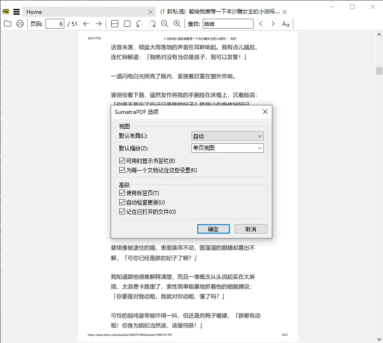This screenshot has width=383, height=343.
Task: Confirm options with 确定 button
Action: (213, 229)
